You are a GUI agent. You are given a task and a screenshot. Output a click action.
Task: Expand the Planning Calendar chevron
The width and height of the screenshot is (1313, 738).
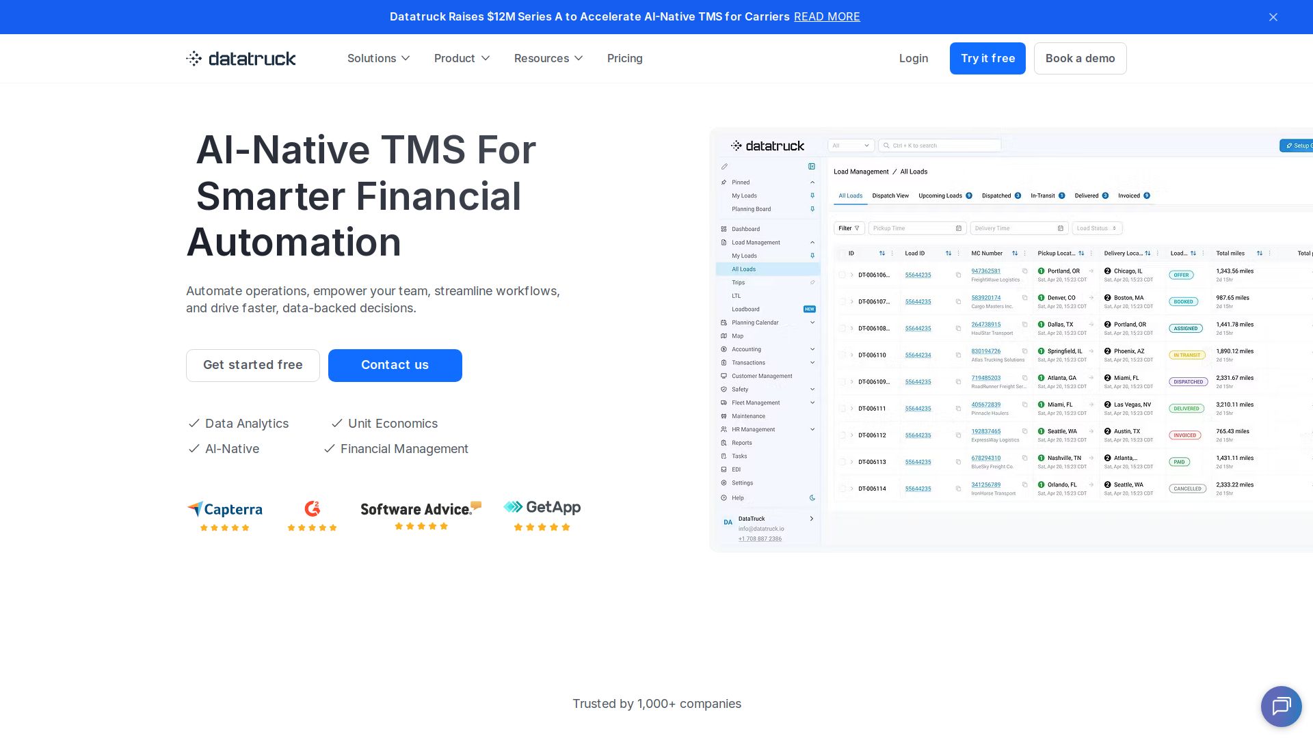(x=812, y=323)
